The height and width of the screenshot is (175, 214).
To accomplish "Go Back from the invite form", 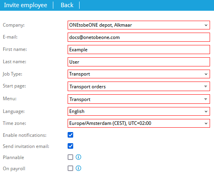I will pos(67,5).
